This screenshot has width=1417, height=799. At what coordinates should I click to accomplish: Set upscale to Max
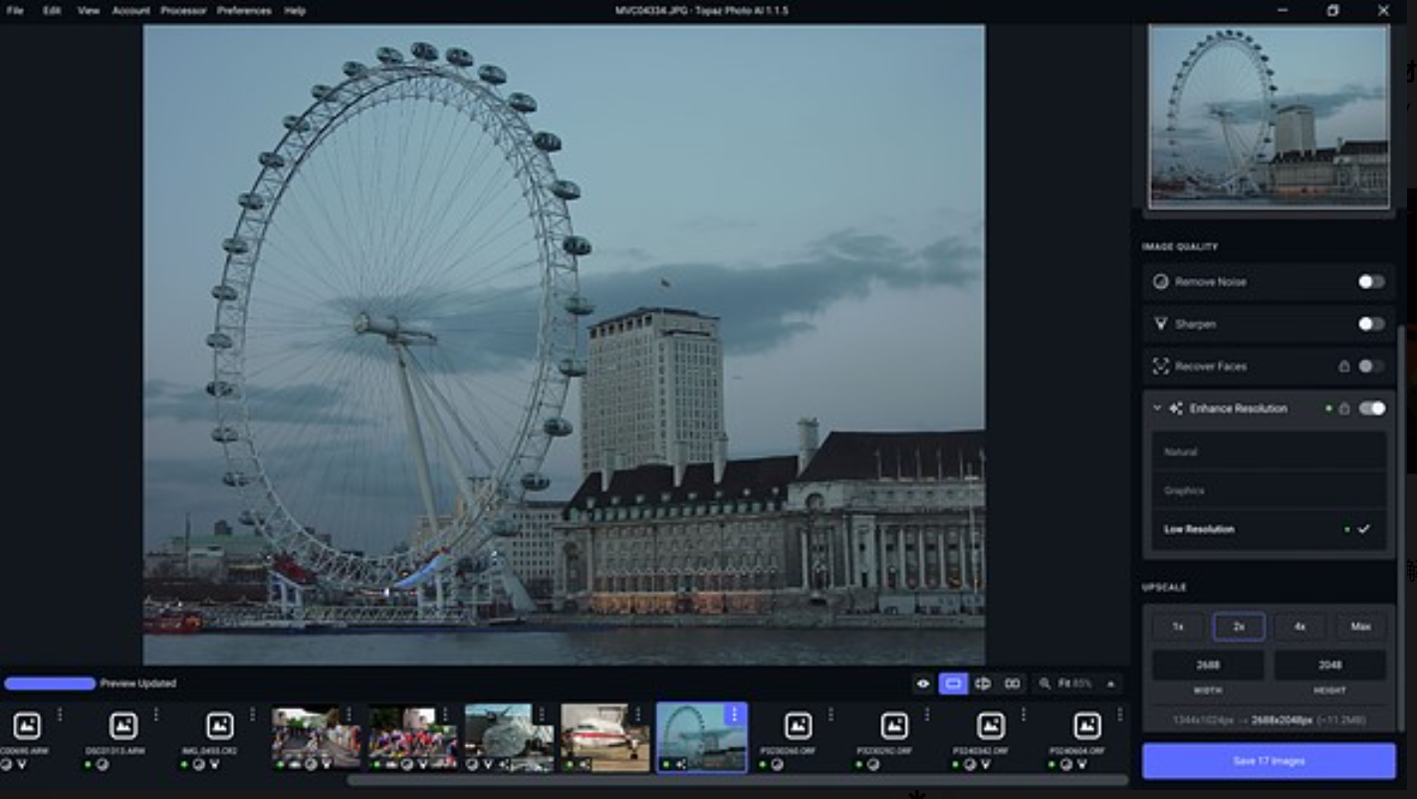[1360, 627]
